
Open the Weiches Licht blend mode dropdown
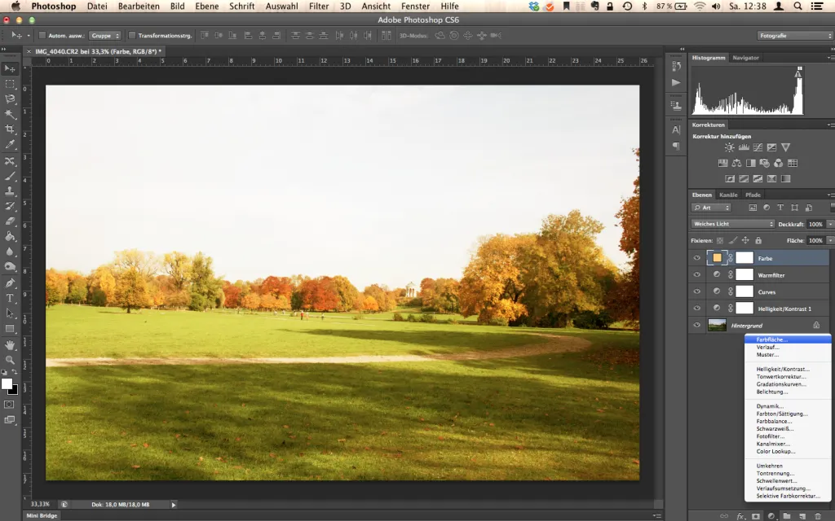click(733, 224)
